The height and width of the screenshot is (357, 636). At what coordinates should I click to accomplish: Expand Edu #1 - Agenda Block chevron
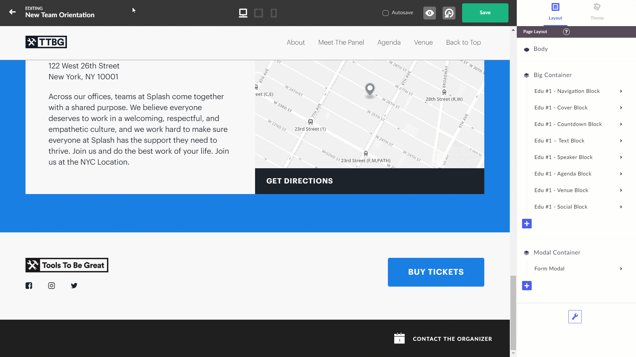pos(621,174)
